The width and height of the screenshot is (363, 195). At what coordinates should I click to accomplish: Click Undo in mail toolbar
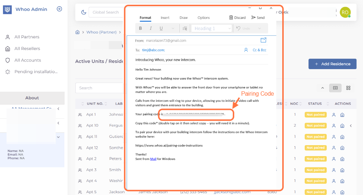pos(243,28)
